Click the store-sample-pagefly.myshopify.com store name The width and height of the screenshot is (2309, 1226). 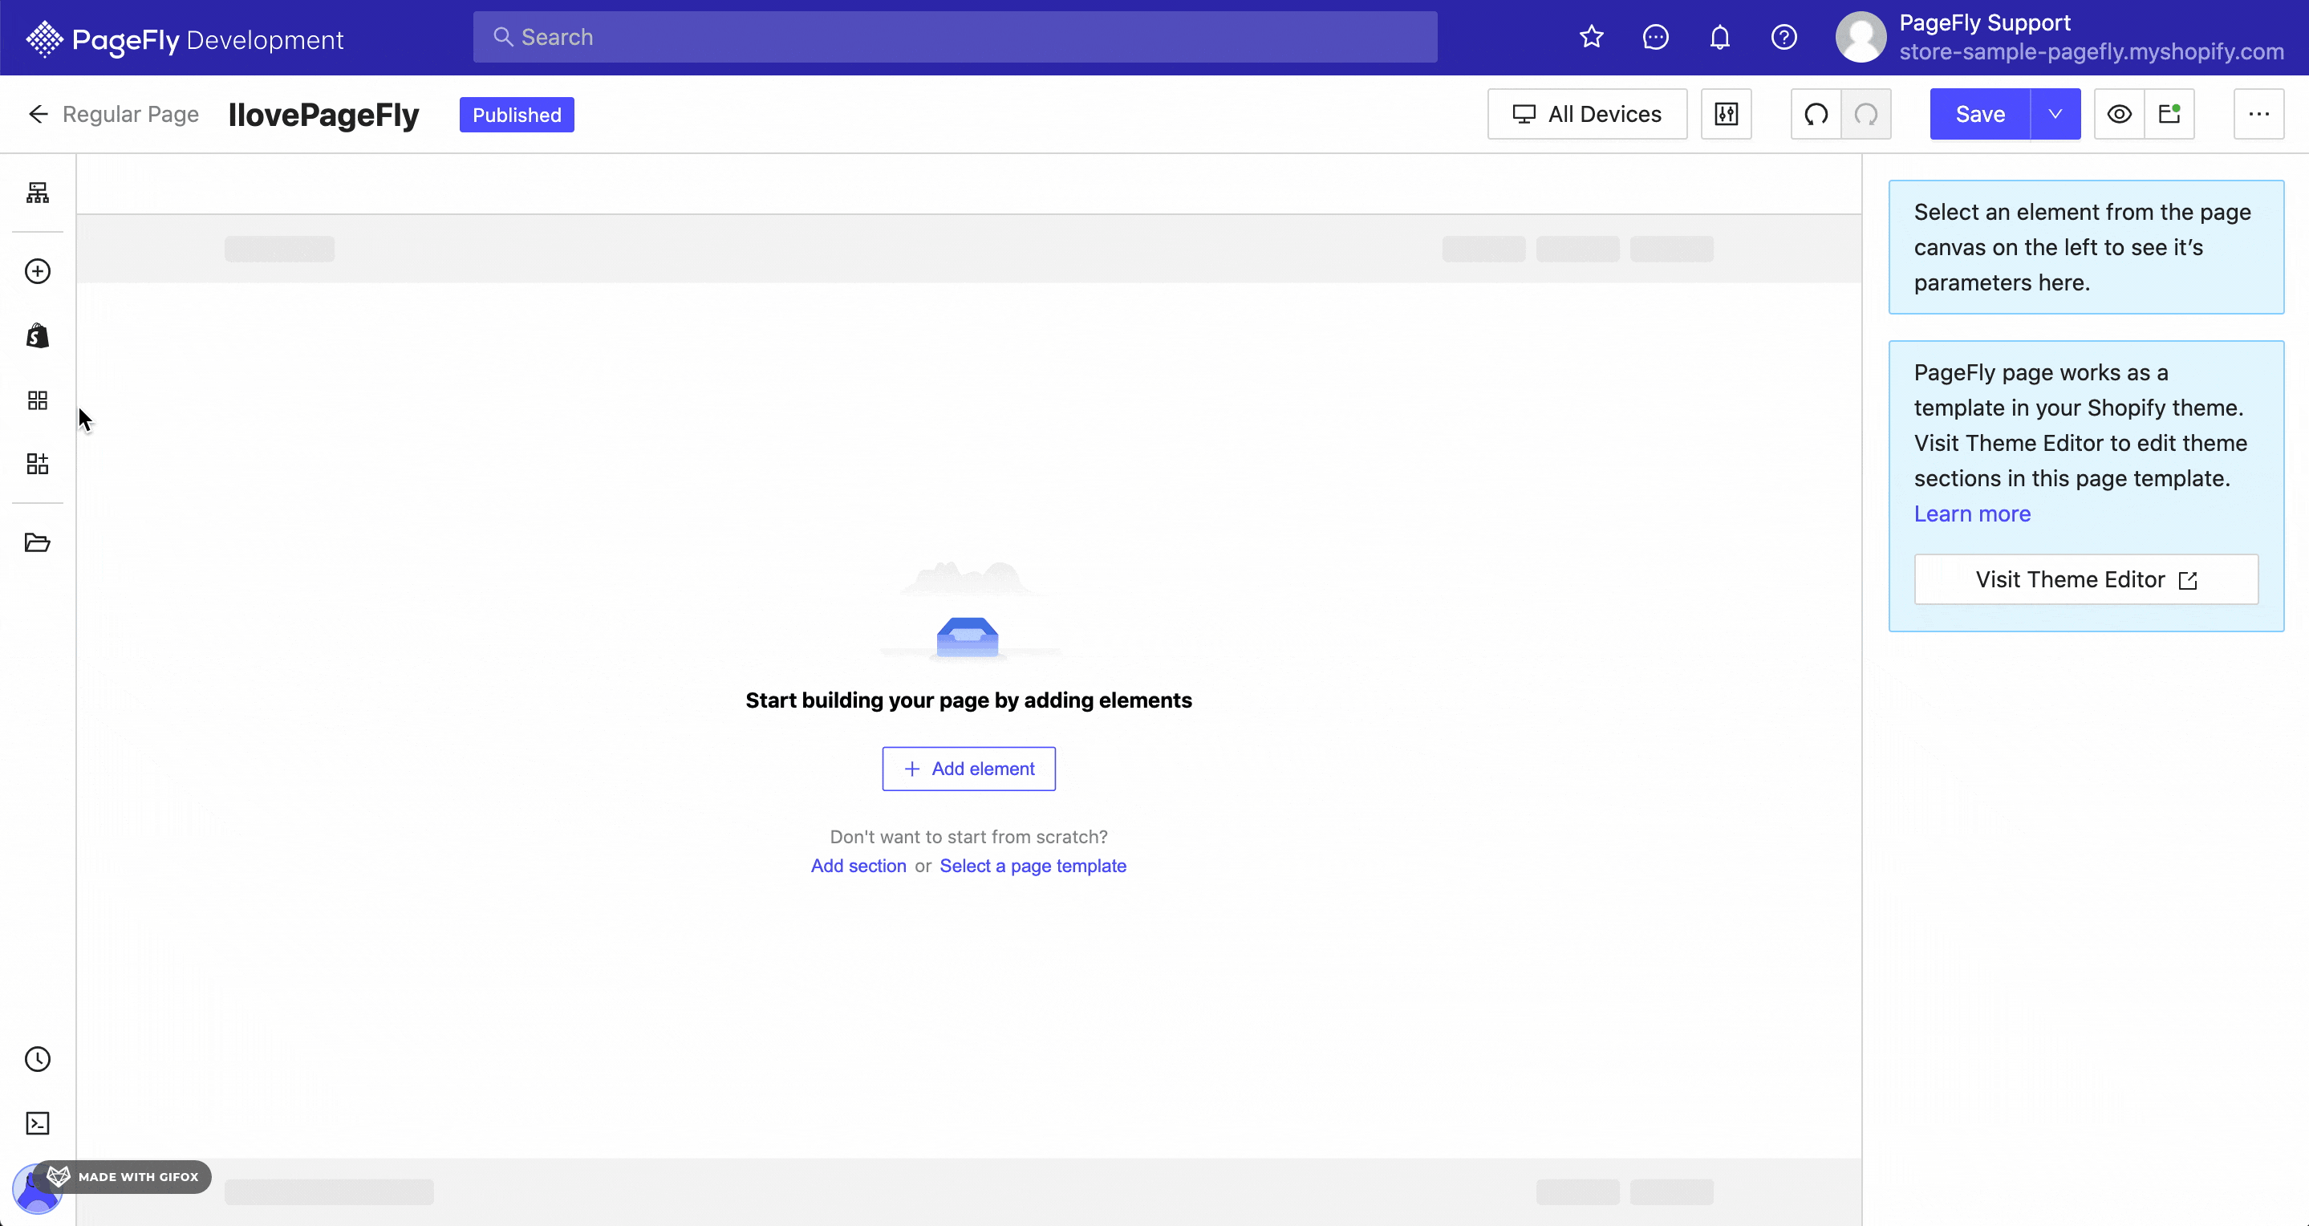point(2092,52)
